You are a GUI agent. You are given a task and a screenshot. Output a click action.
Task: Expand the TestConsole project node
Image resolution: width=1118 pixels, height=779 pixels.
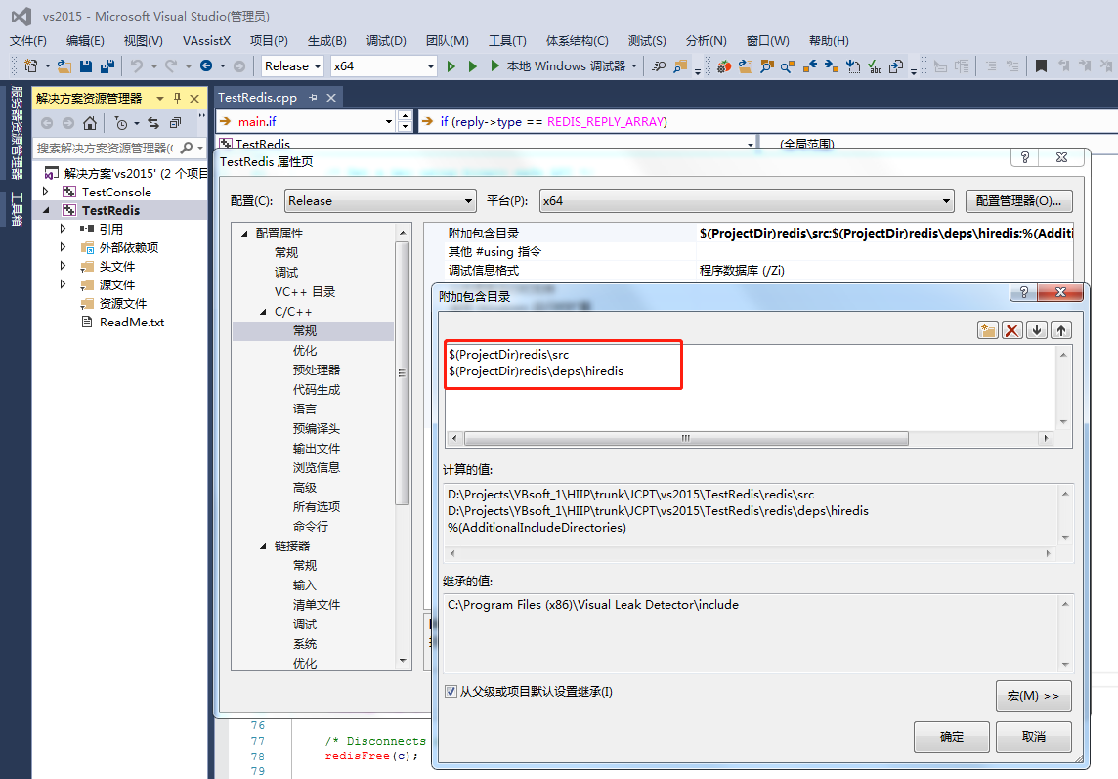(43, 192)
